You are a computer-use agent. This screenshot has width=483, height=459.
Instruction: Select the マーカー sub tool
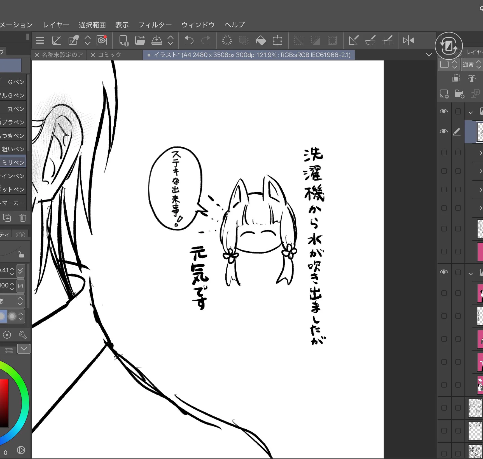[x=13, y=203]
